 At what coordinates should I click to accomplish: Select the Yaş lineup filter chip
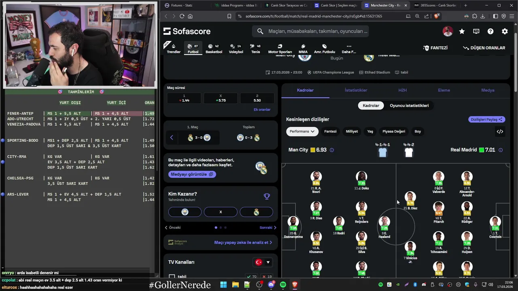click(370, 131)
